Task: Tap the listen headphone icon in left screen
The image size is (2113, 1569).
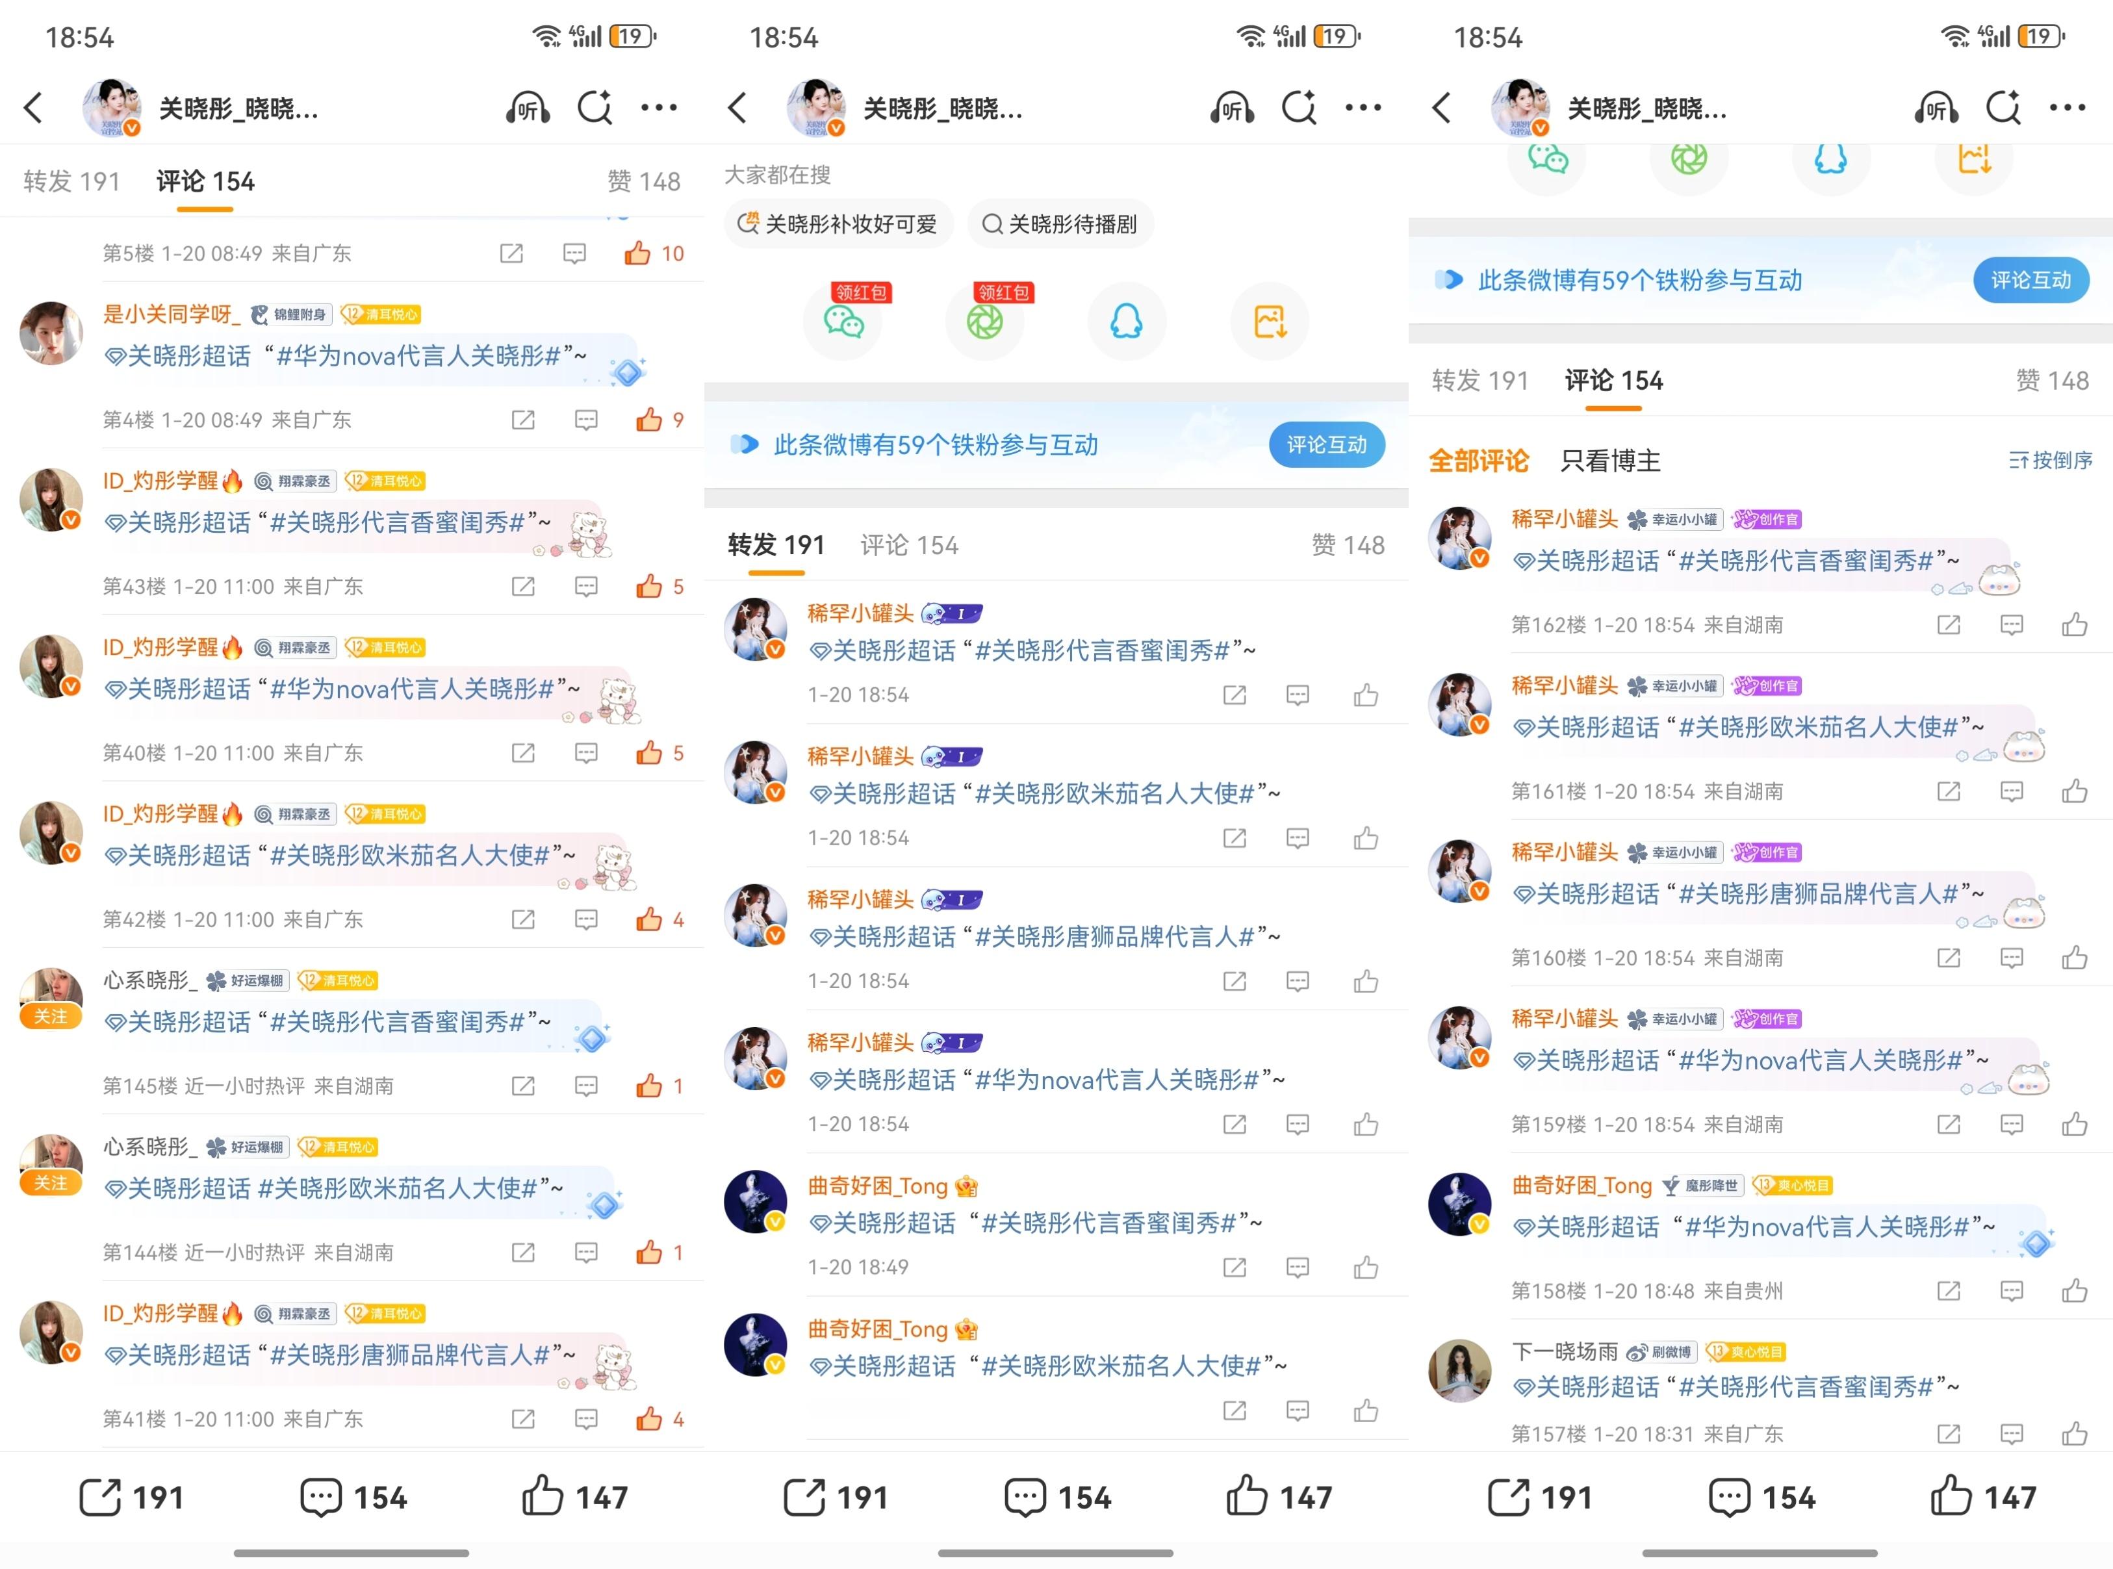Action: click(528, 108)
